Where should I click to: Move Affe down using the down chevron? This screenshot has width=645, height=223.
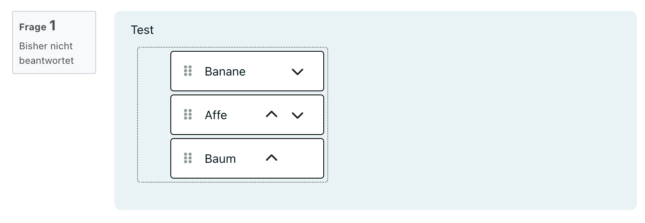tap(297, 116)
